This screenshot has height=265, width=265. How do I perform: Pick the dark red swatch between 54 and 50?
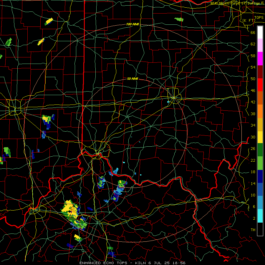click(x=260, y=72)
